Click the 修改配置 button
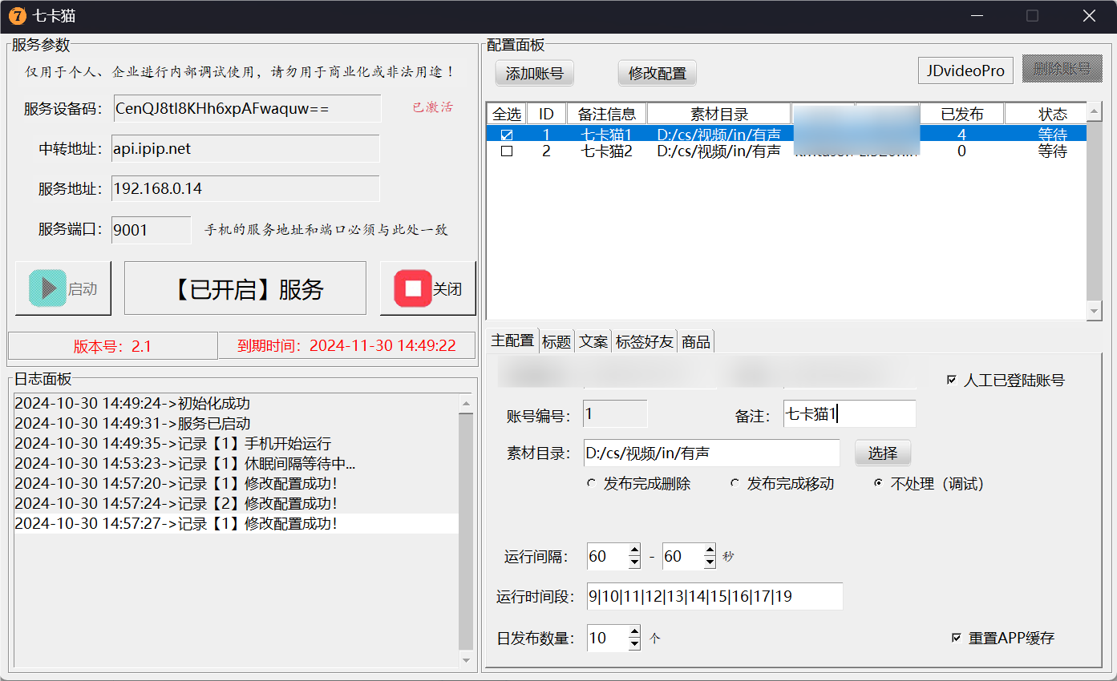1117x681 pixels. pos(658,74)
